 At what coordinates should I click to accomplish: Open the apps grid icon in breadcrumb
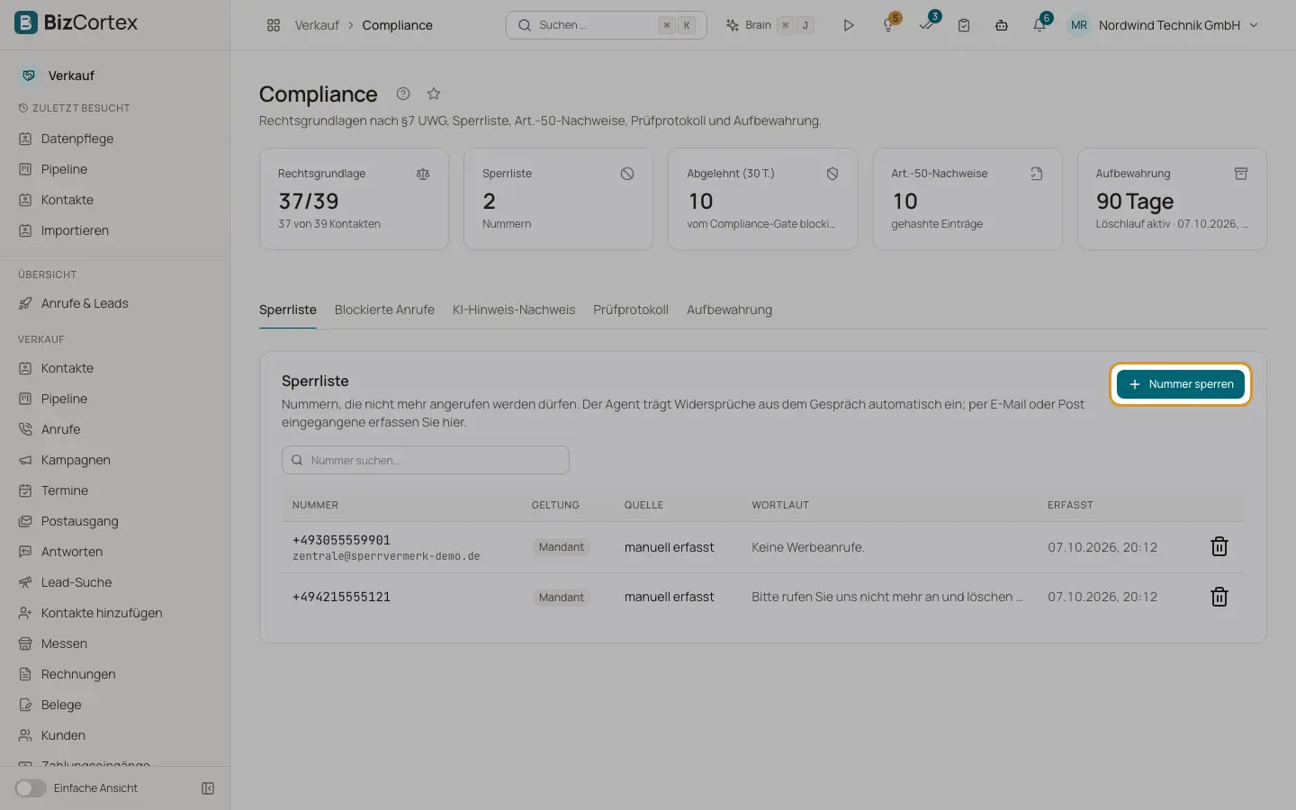[x=274, y=25]
